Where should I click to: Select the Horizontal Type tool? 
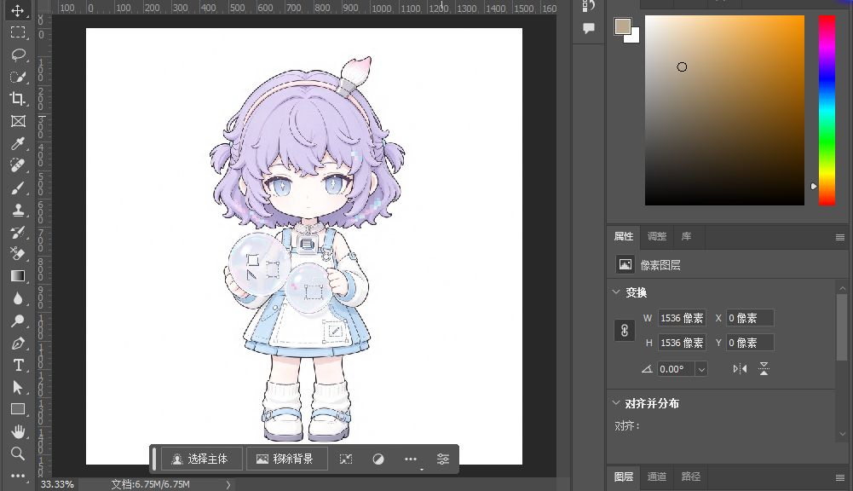[x=17, y=365]
